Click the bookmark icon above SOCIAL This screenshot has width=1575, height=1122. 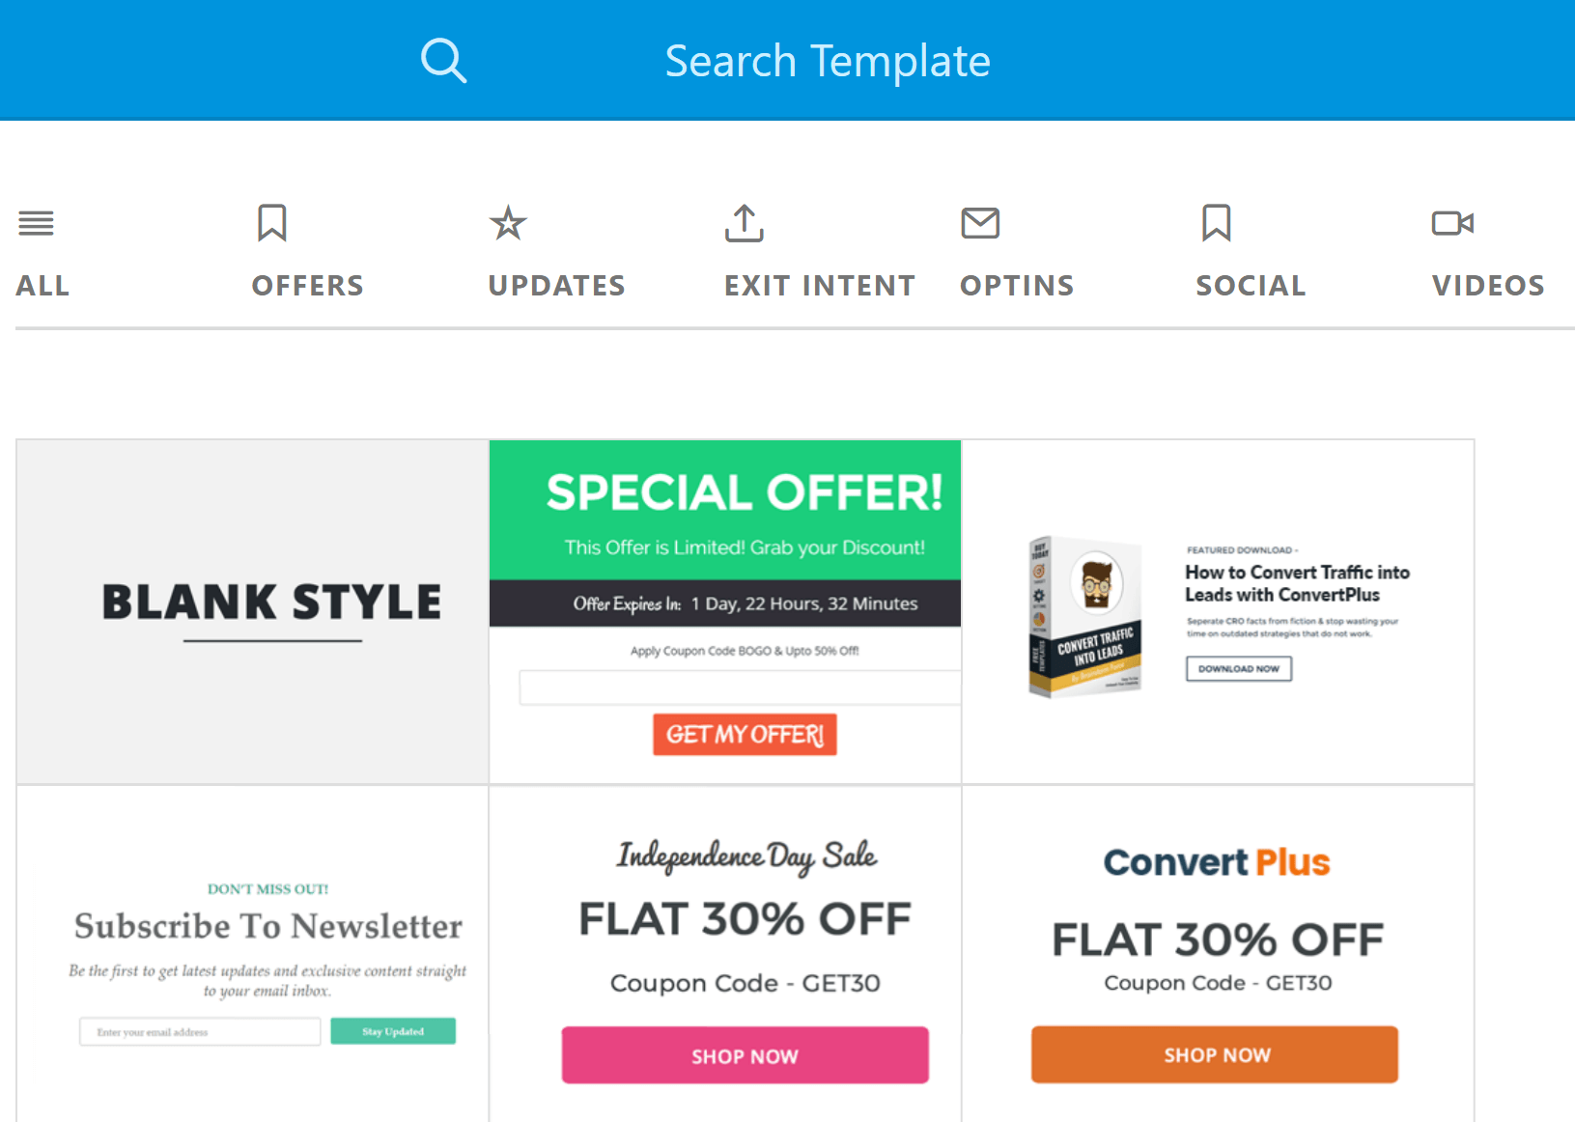1215,223
